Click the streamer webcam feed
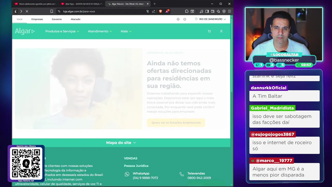Screen dimensions: 332x187 (x=284, y=34)
